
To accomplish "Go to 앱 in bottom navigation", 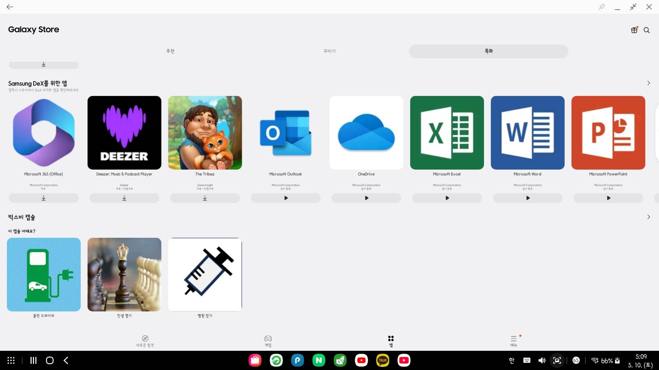I will [391, 341].
